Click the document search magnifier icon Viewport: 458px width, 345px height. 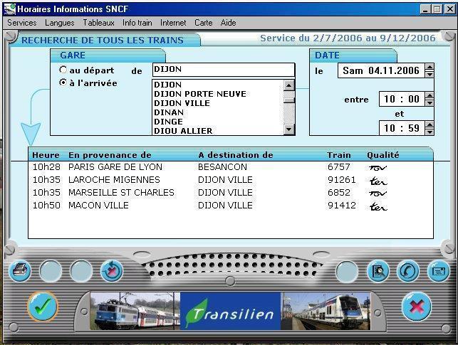377,270
